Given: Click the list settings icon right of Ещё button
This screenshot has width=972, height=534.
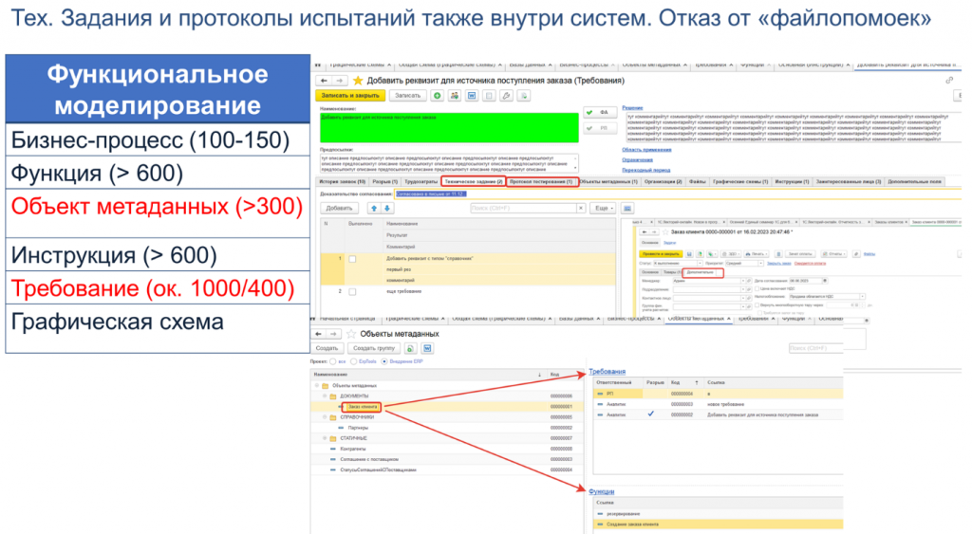Looking at the screenshot, I should click(x=627, y=208).
